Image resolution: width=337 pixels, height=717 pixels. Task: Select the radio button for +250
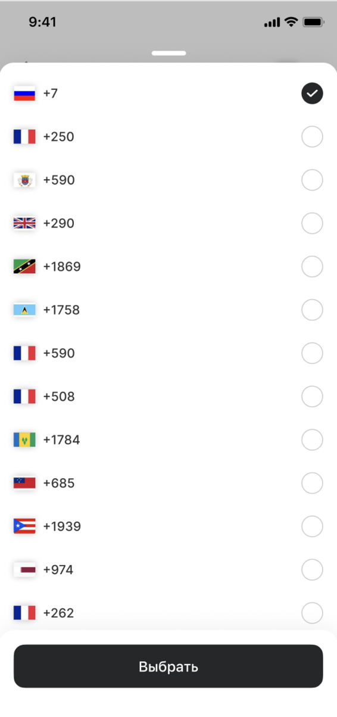point(313,137)
